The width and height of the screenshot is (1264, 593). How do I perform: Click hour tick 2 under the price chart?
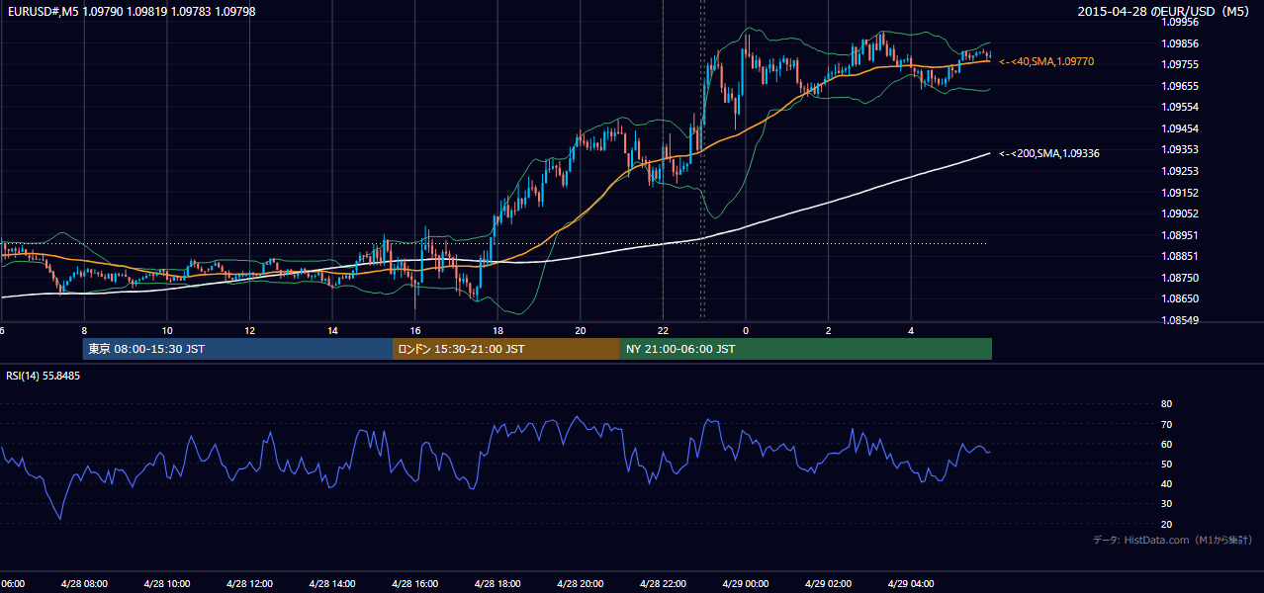pyautogui.click(x=829, y=330)
